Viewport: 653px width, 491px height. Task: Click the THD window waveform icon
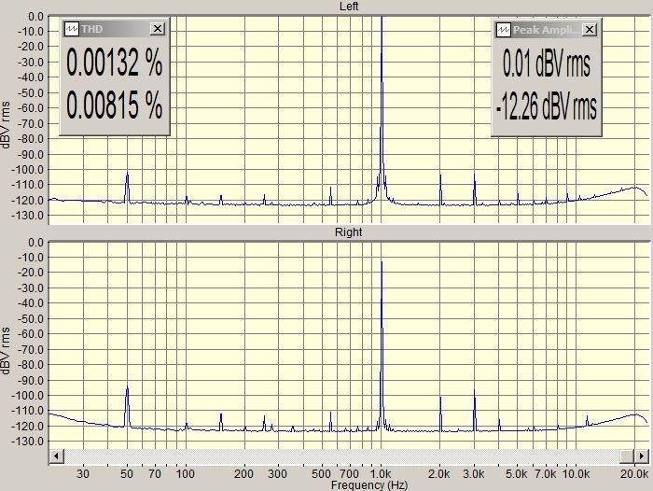tap(72, 29)
